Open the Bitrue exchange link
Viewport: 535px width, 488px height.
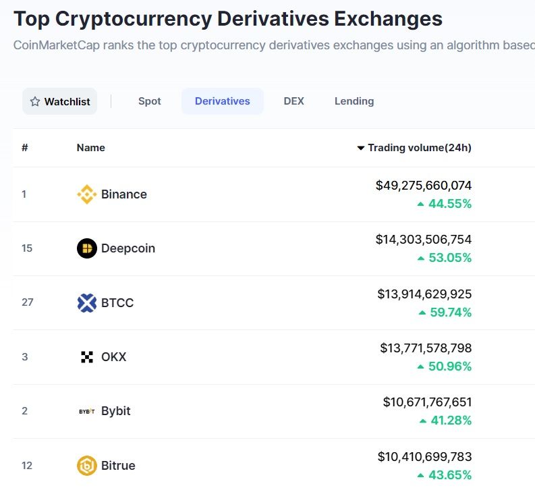(118, 466)
